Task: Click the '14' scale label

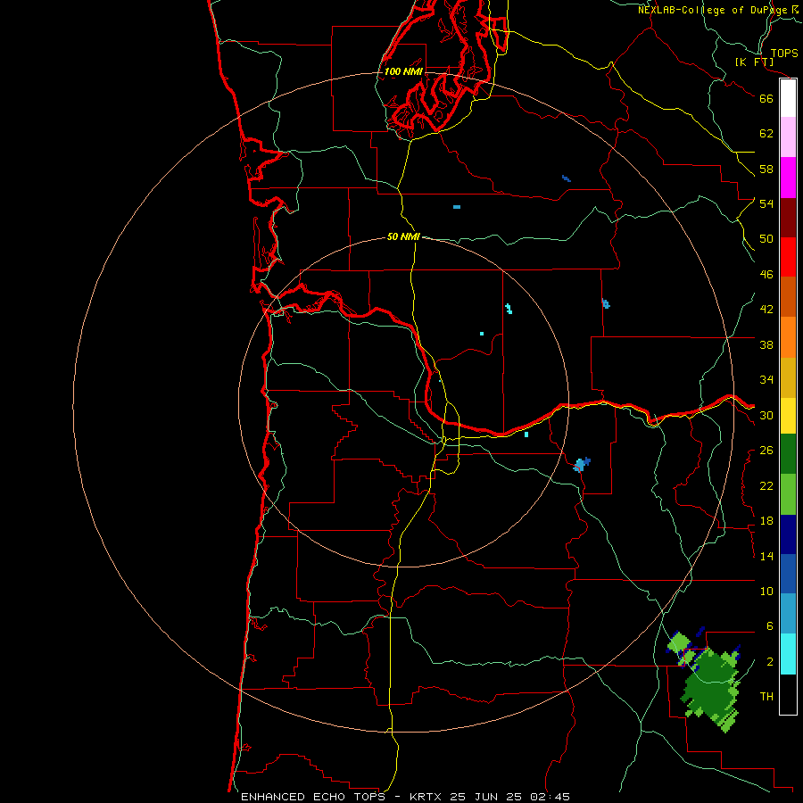Action: coord(766,556)
